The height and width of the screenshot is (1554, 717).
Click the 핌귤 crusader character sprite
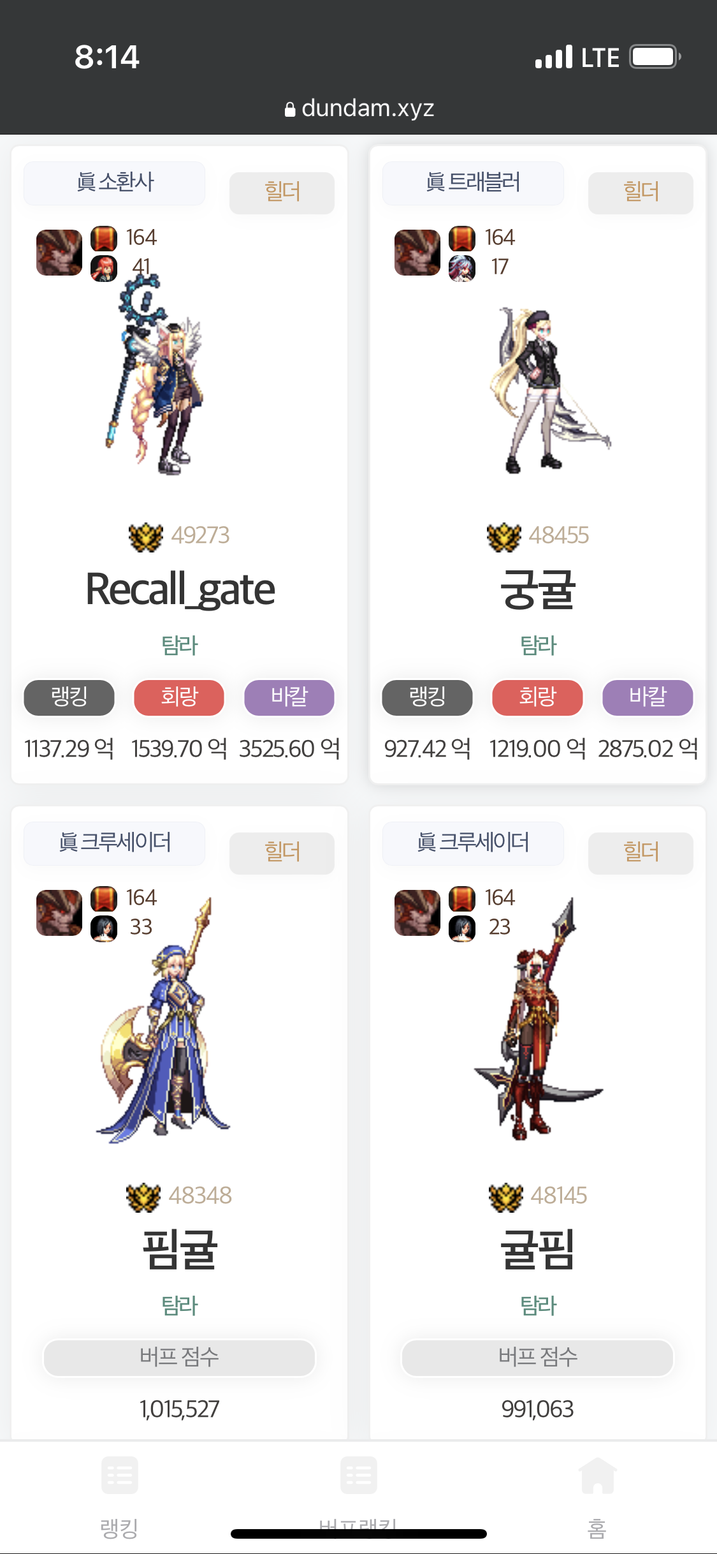164,1021
